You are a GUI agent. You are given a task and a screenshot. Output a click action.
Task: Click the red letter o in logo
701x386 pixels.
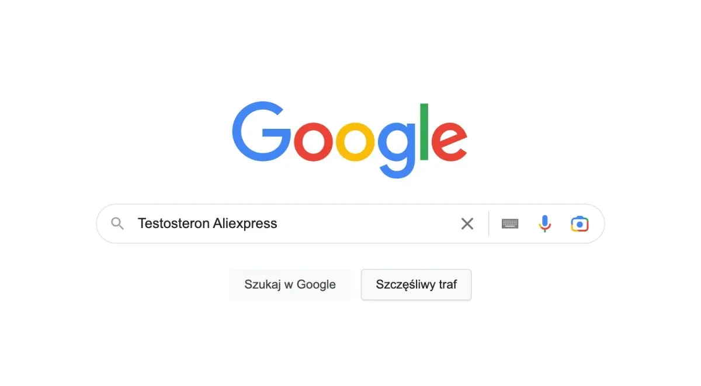(314, 142)
